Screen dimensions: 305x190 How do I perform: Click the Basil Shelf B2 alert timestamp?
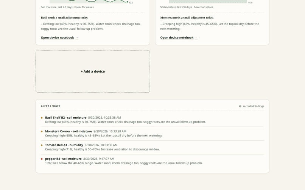(x=104, y=118)
